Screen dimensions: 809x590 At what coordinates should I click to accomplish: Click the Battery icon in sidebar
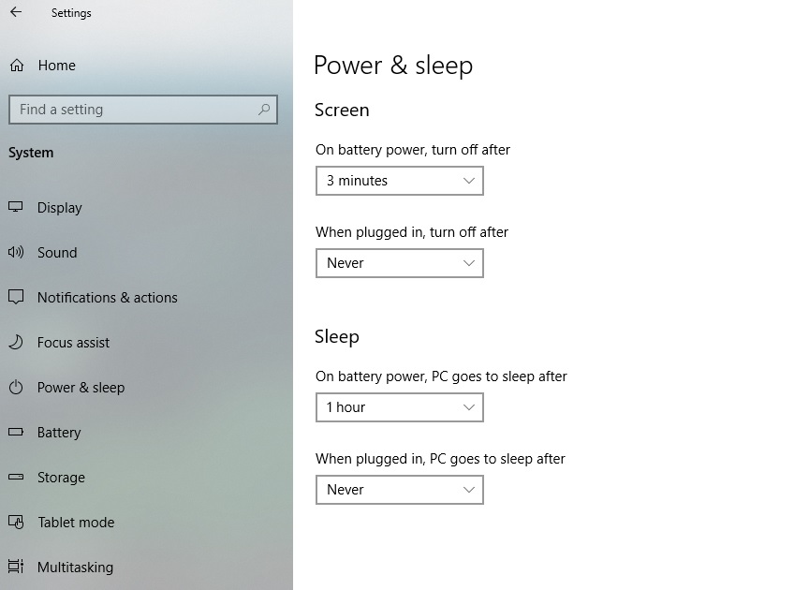tap(16, 432)
